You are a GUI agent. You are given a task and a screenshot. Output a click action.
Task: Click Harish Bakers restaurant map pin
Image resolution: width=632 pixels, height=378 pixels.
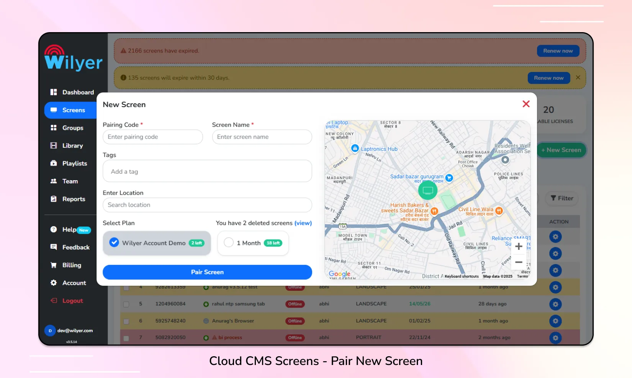434,211
